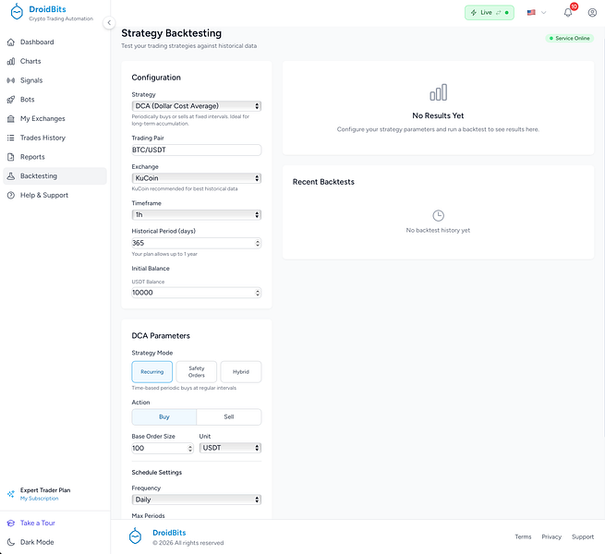Choose the Sell action
This screenshot has width=605, height=554.
[229, 417]
